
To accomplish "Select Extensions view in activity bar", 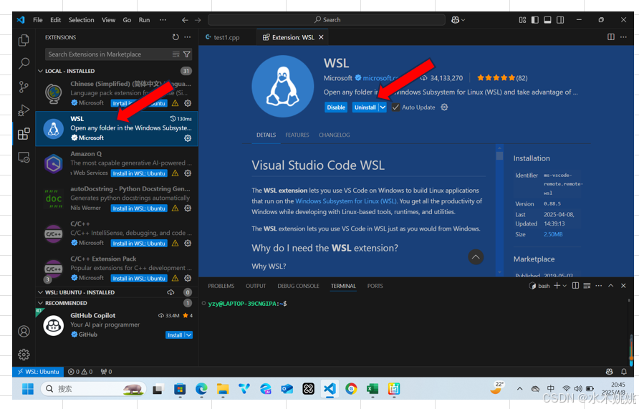I will coord(24,134).
